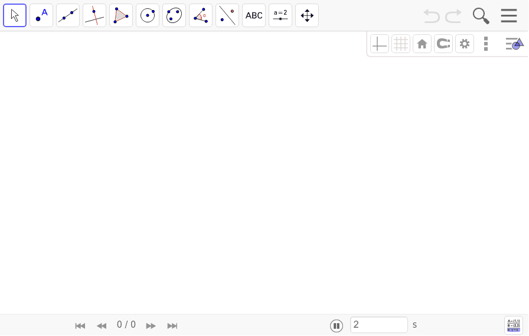Open point capturing magnet options
The image size is (529, 336).
coord(443,44)
